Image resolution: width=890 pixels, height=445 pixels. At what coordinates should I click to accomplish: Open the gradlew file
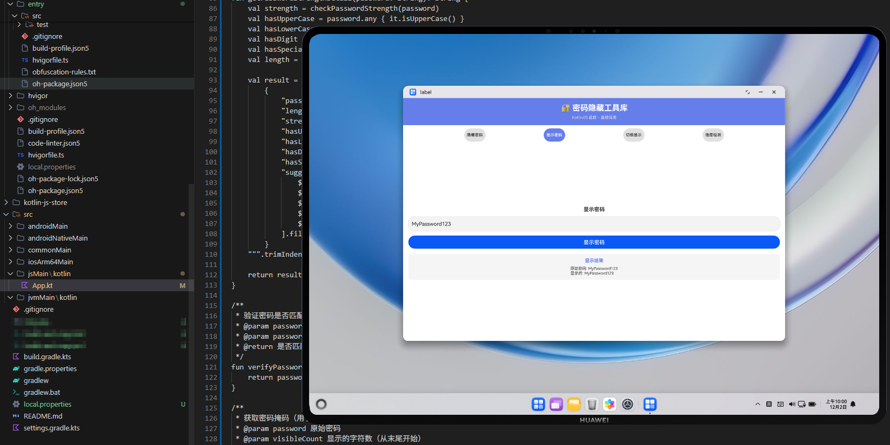tap(36, 380)
